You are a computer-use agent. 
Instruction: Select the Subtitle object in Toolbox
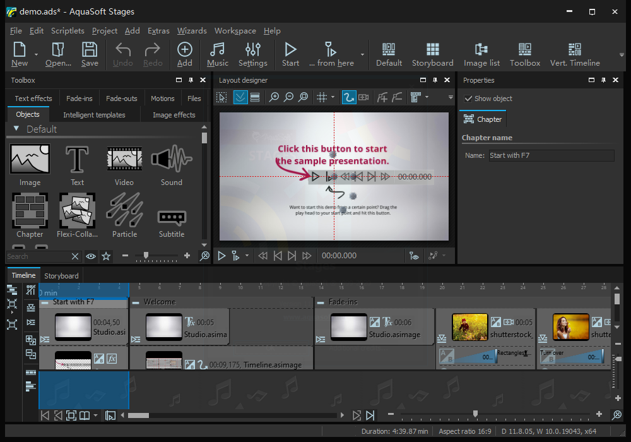(172, 223)
